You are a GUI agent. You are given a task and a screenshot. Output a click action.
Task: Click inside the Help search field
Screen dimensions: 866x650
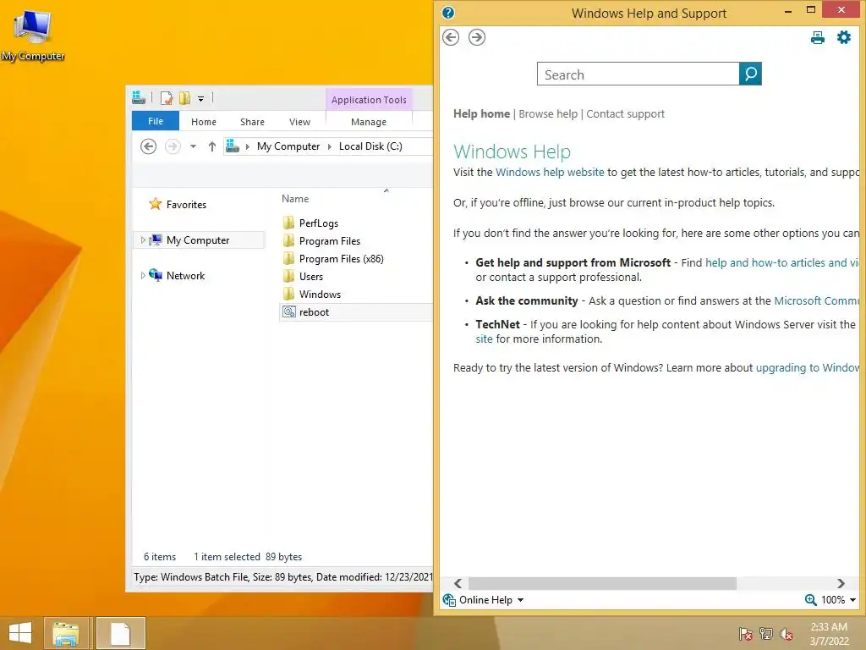pos(638,74)
